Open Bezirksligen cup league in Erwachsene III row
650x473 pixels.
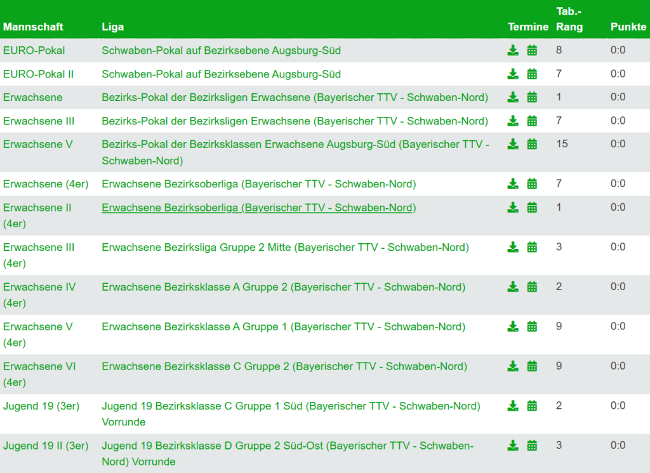[295, 121]
